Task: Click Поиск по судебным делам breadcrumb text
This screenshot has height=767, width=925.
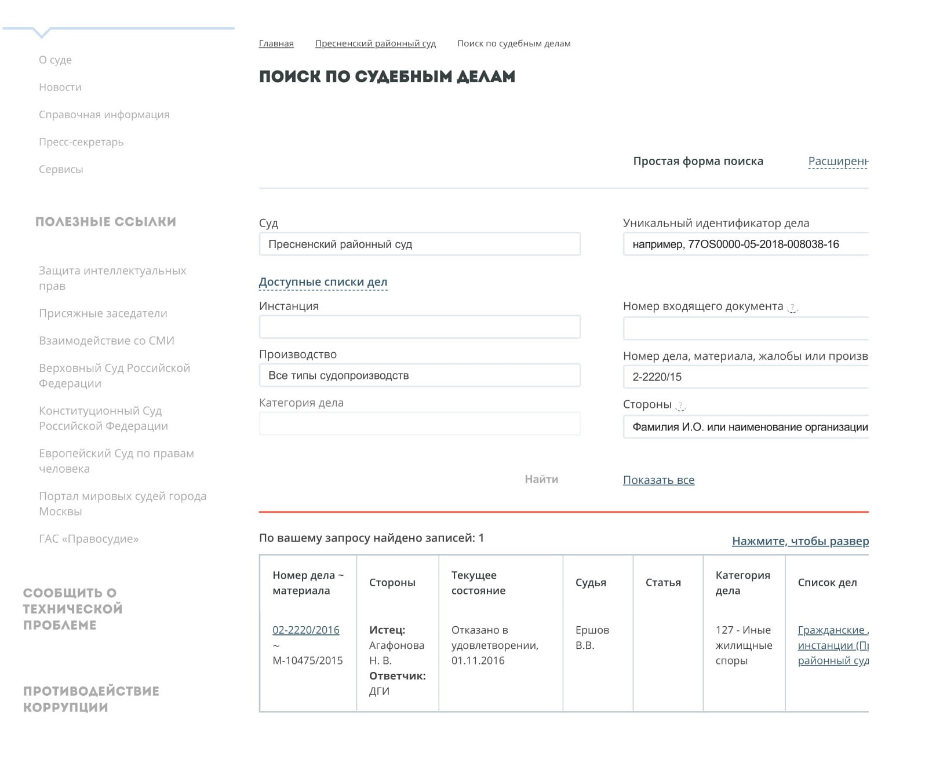Action: [x=514, y=43]
